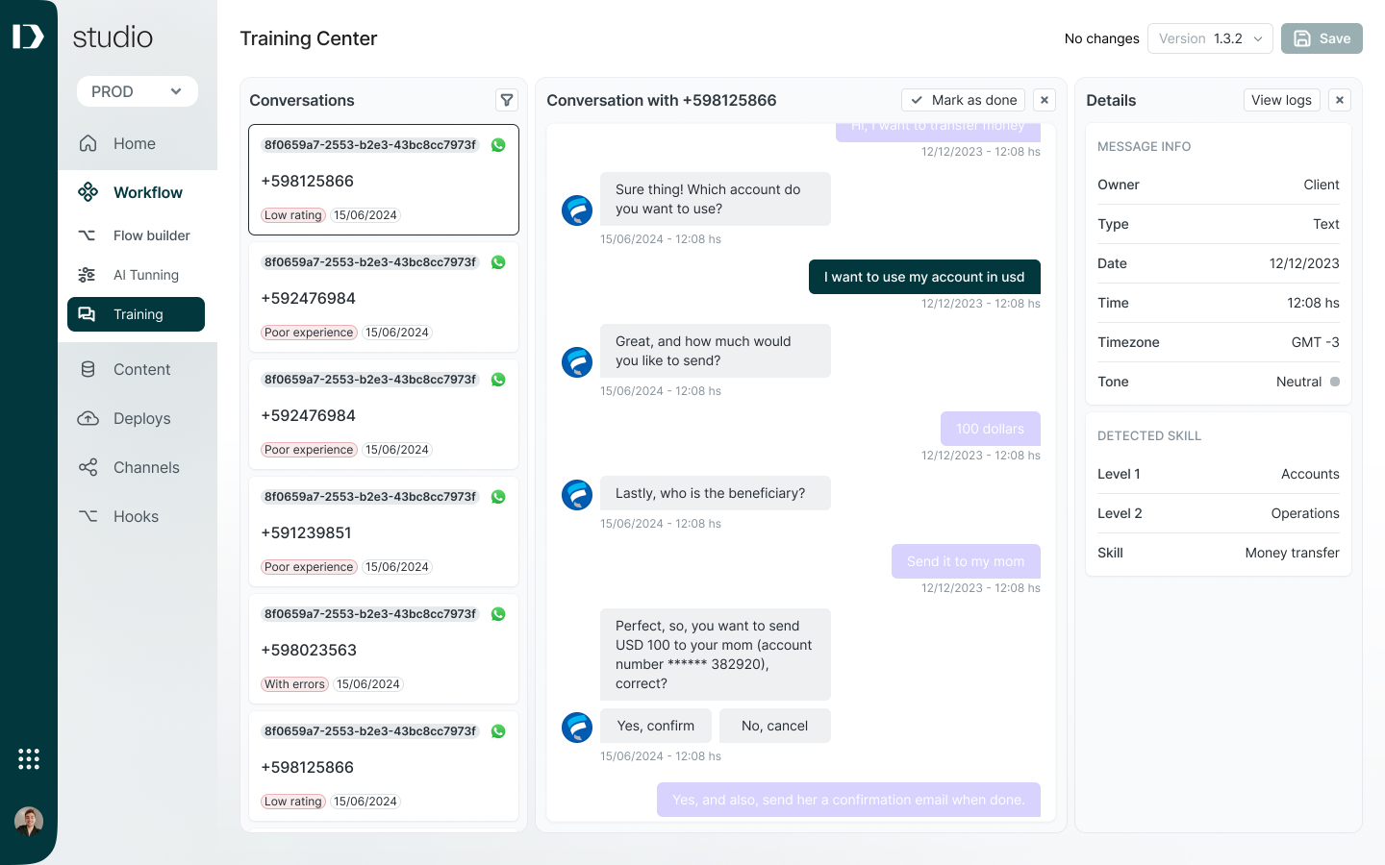Expand the Version 1.3.2 dropdown
The image size is (1385, 865).
[x=1210, y=38]
